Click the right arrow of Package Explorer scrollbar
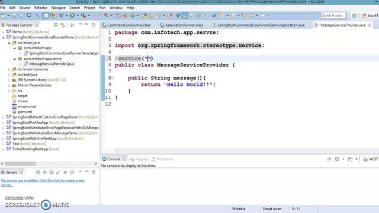The image size is (379, 213). click(x=96, y=164)
